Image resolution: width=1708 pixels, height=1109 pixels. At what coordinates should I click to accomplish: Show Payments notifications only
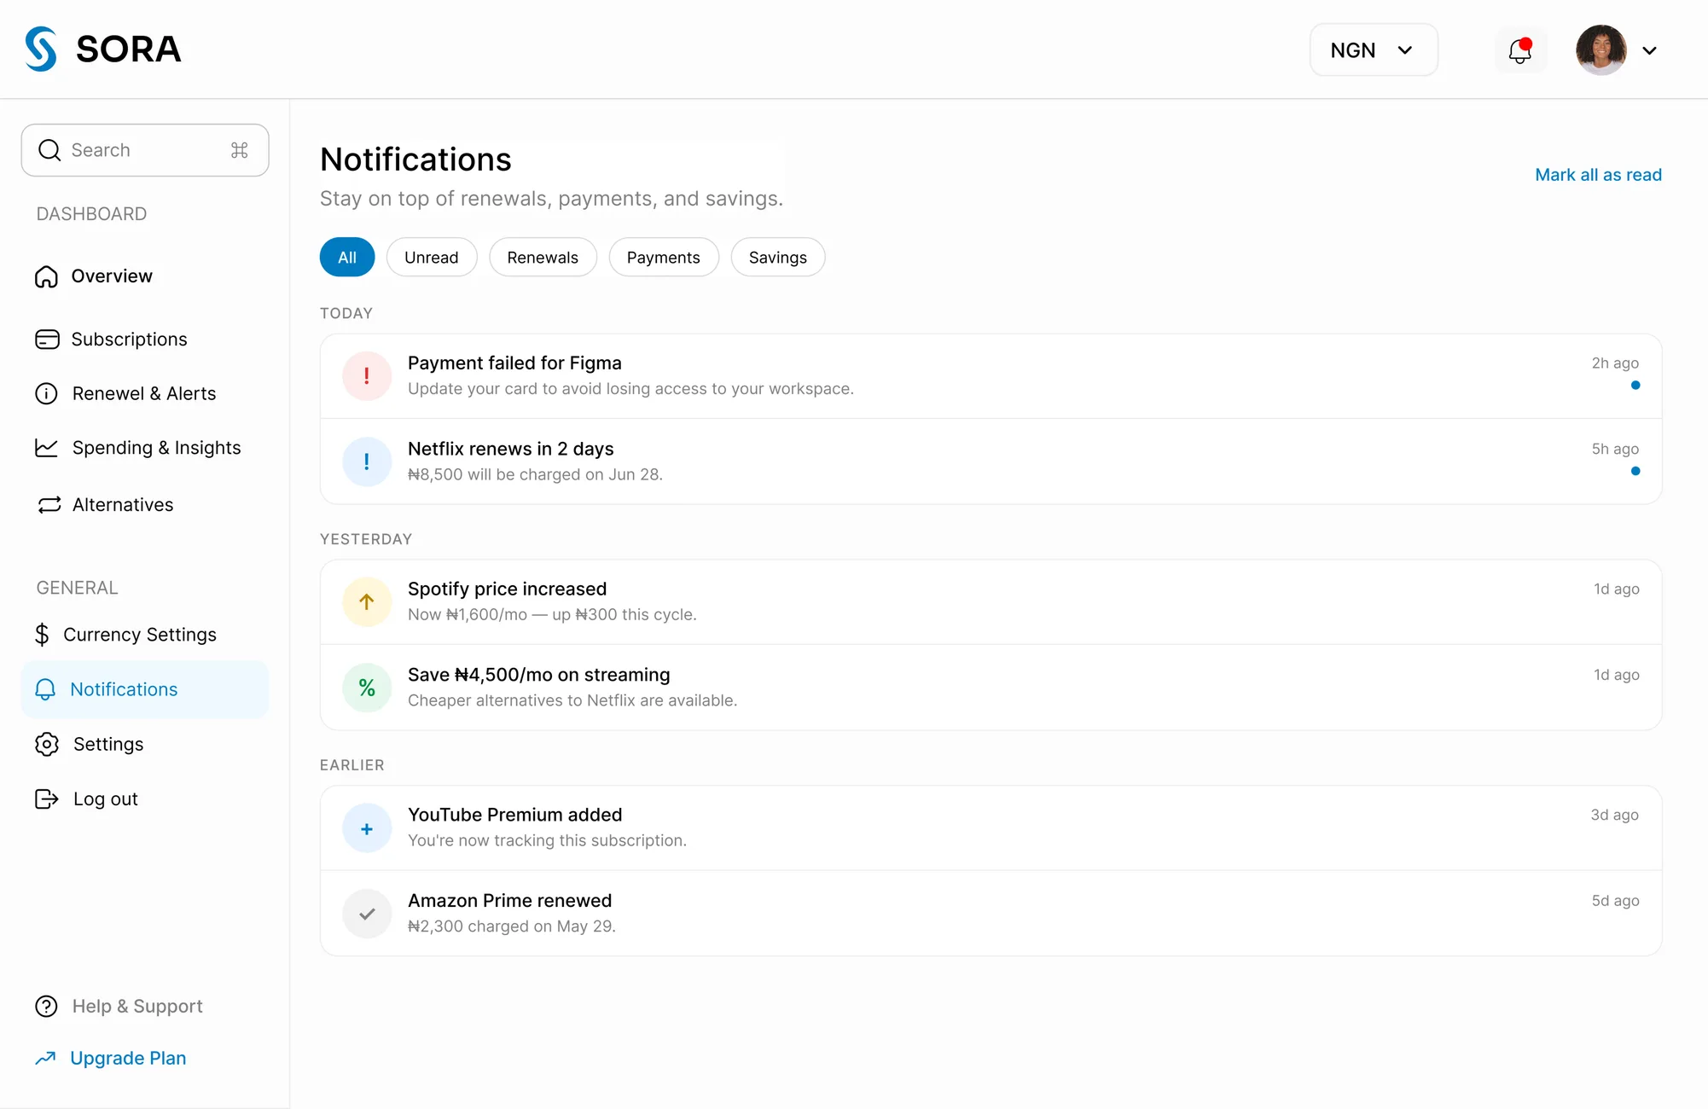tap(664, 257)
